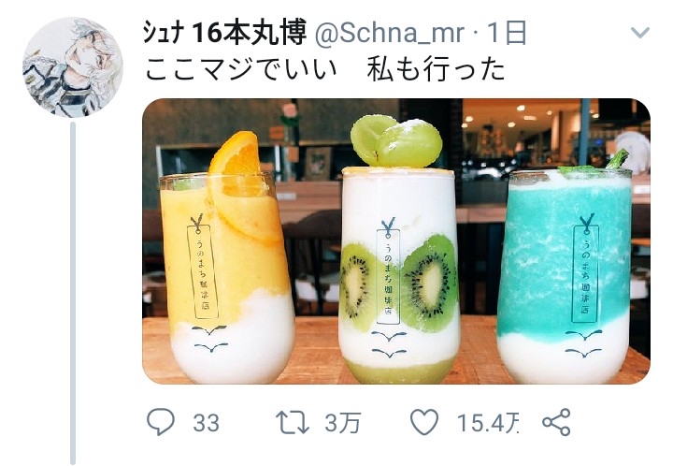Image resolution: width=673 pixels, height=466 pixels.
Task: Click the 15.4万 likes count
Action: [489, 423]
